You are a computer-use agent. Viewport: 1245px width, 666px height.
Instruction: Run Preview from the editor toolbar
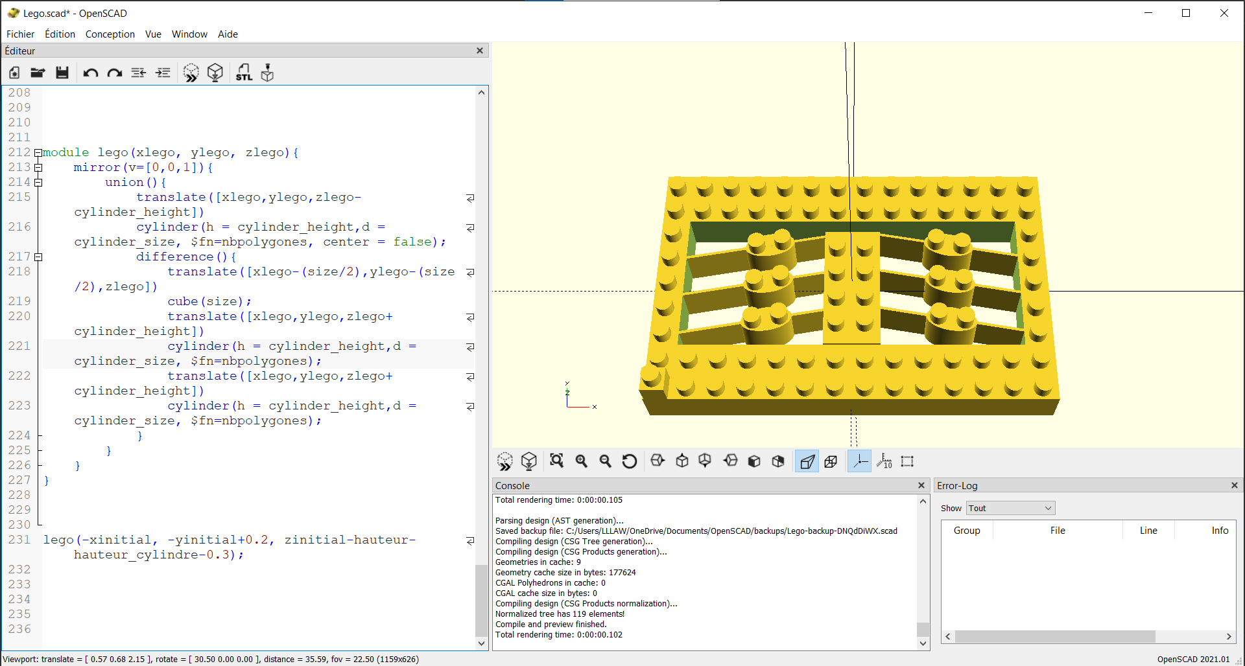191,73
